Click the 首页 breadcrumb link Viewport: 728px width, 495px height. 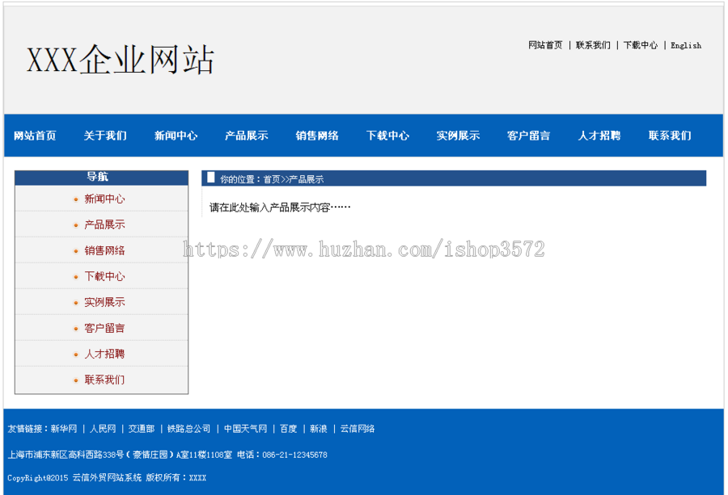click(272, 179)
